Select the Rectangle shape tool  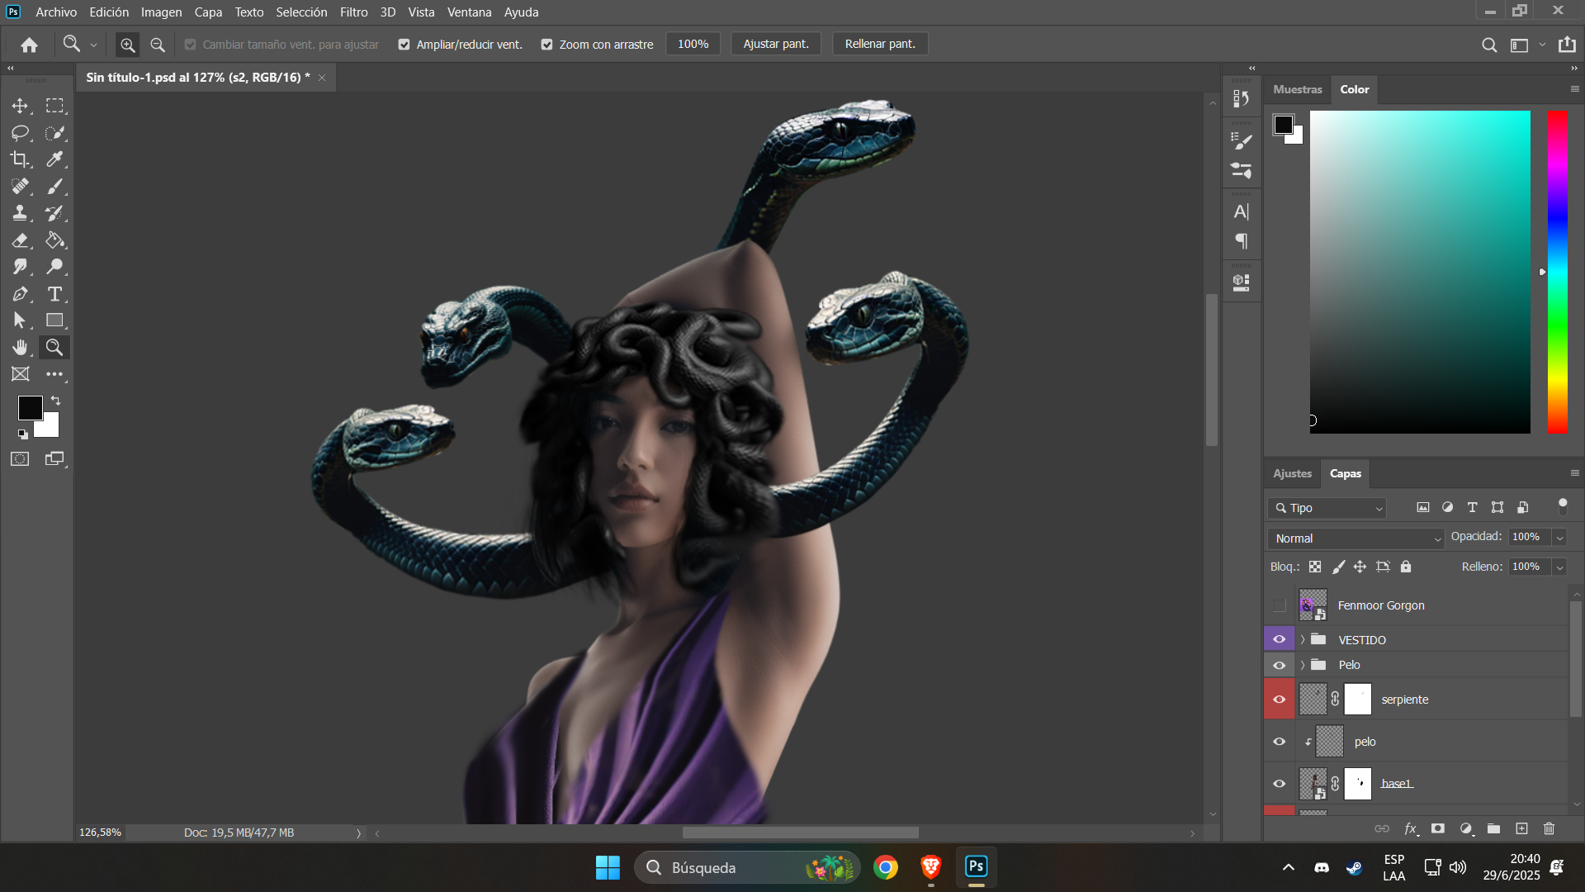tap(54, 320)
